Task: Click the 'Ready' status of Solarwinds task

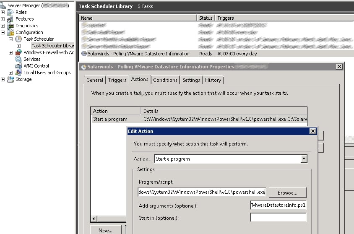Action: click(x=206, y=54)
